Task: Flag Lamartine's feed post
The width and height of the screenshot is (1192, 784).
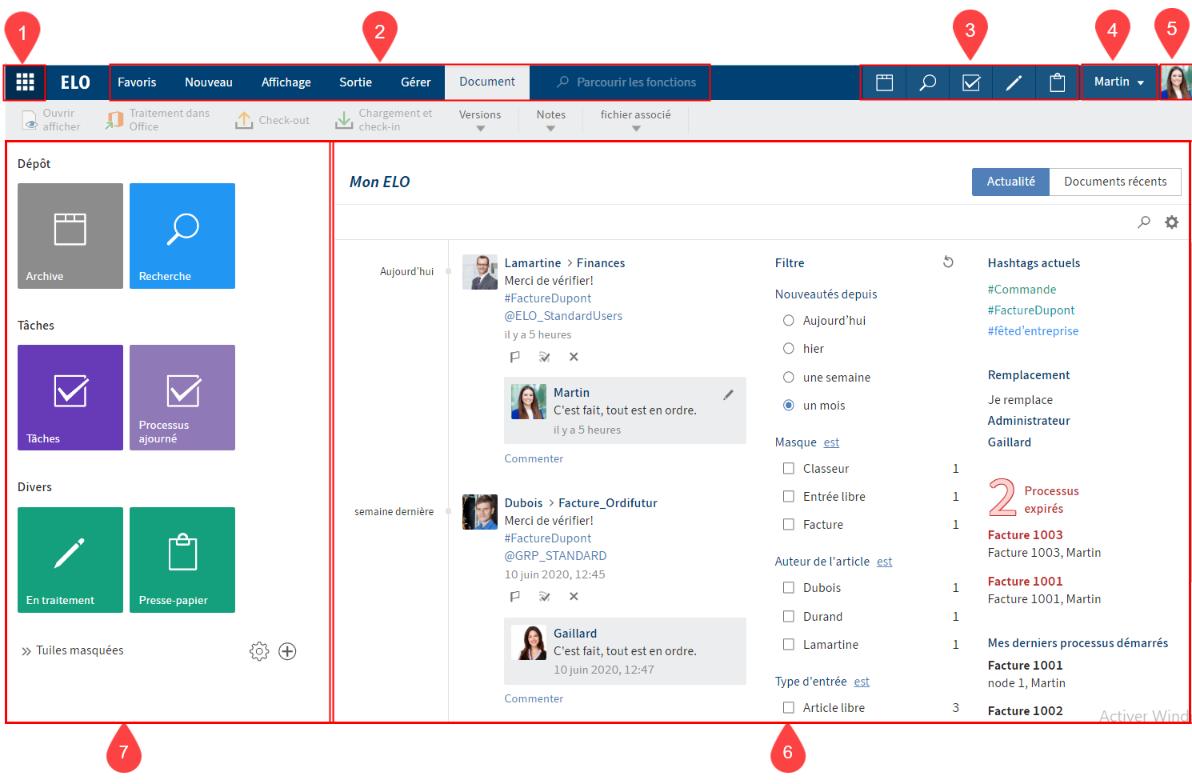Action: [515, 356]
